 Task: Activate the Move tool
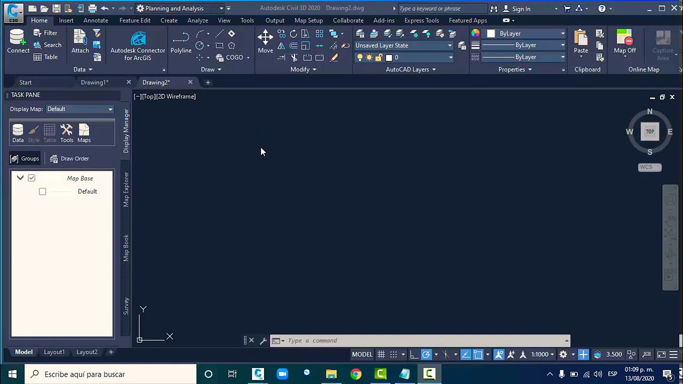coord(265,42)
